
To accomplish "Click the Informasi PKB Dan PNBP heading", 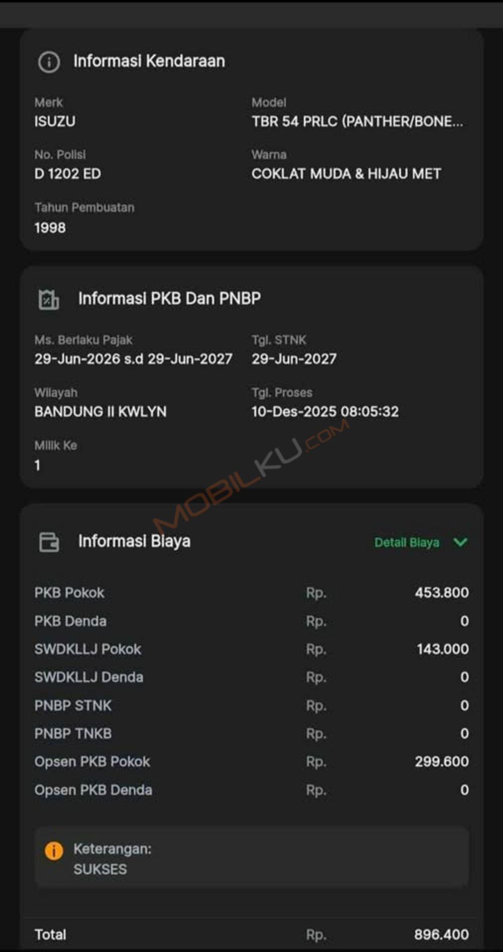I will [169, 299].
